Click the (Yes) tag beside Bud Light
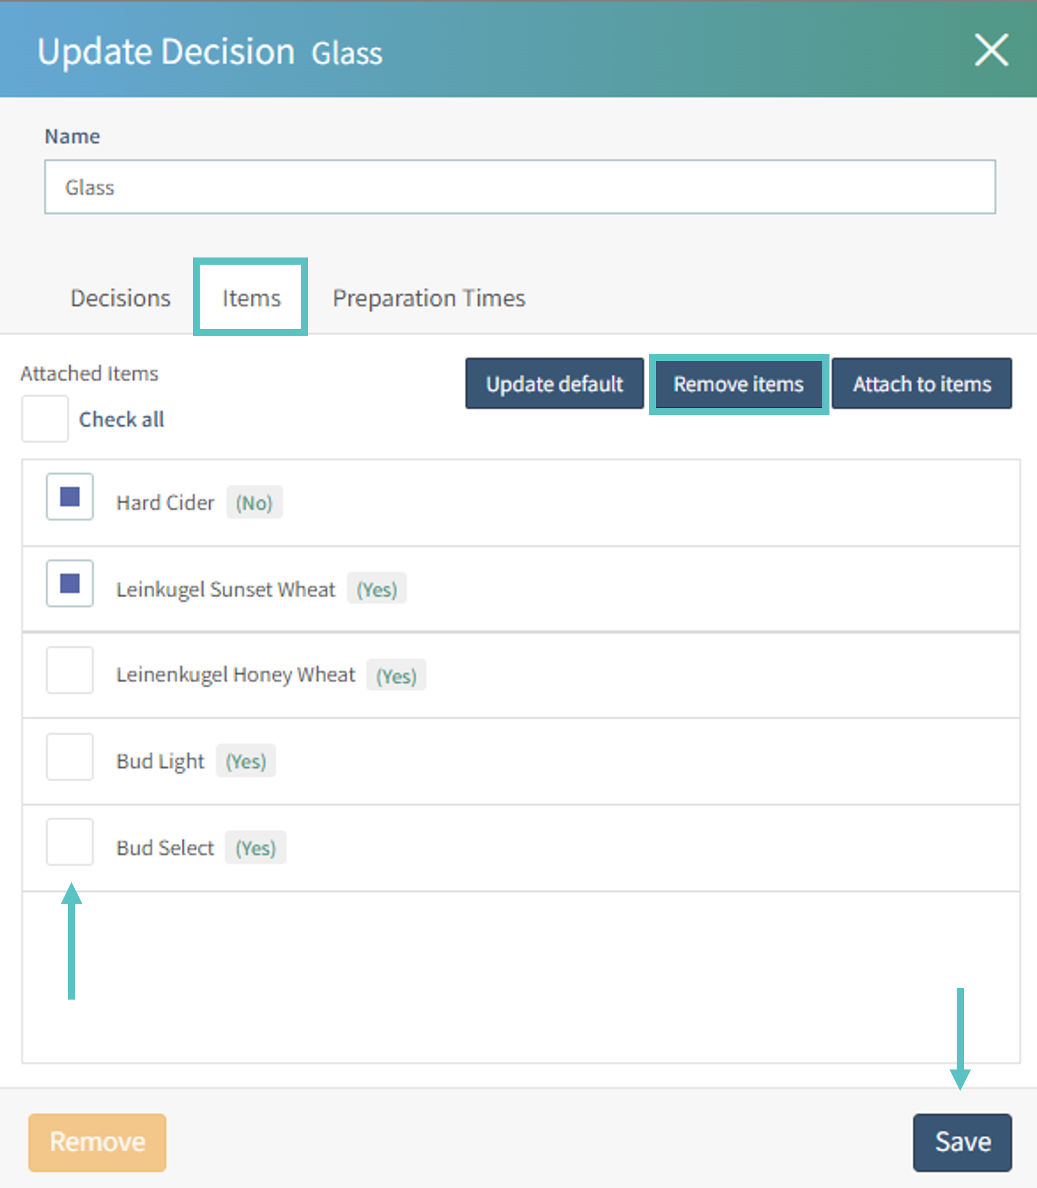 (246, 761)
